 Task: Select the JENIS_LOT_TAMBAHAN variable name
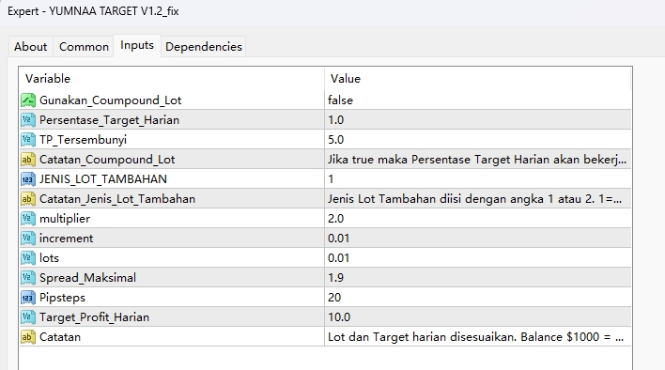(x=103, y=179)
